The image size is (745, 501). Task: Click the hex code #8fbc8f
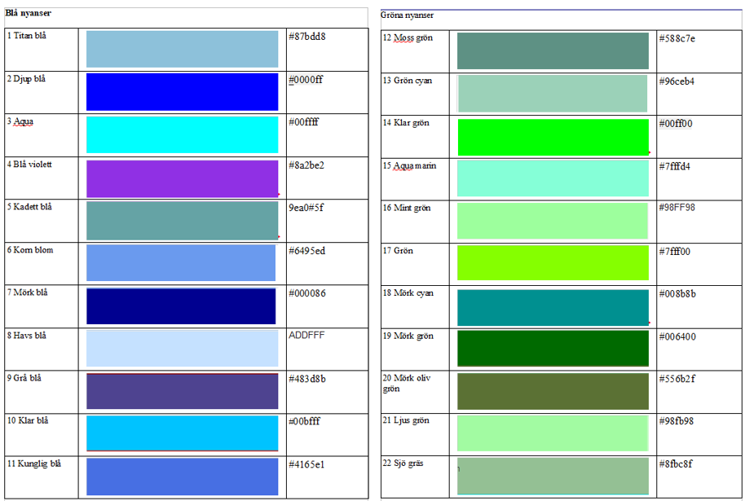tap(676, 464)
